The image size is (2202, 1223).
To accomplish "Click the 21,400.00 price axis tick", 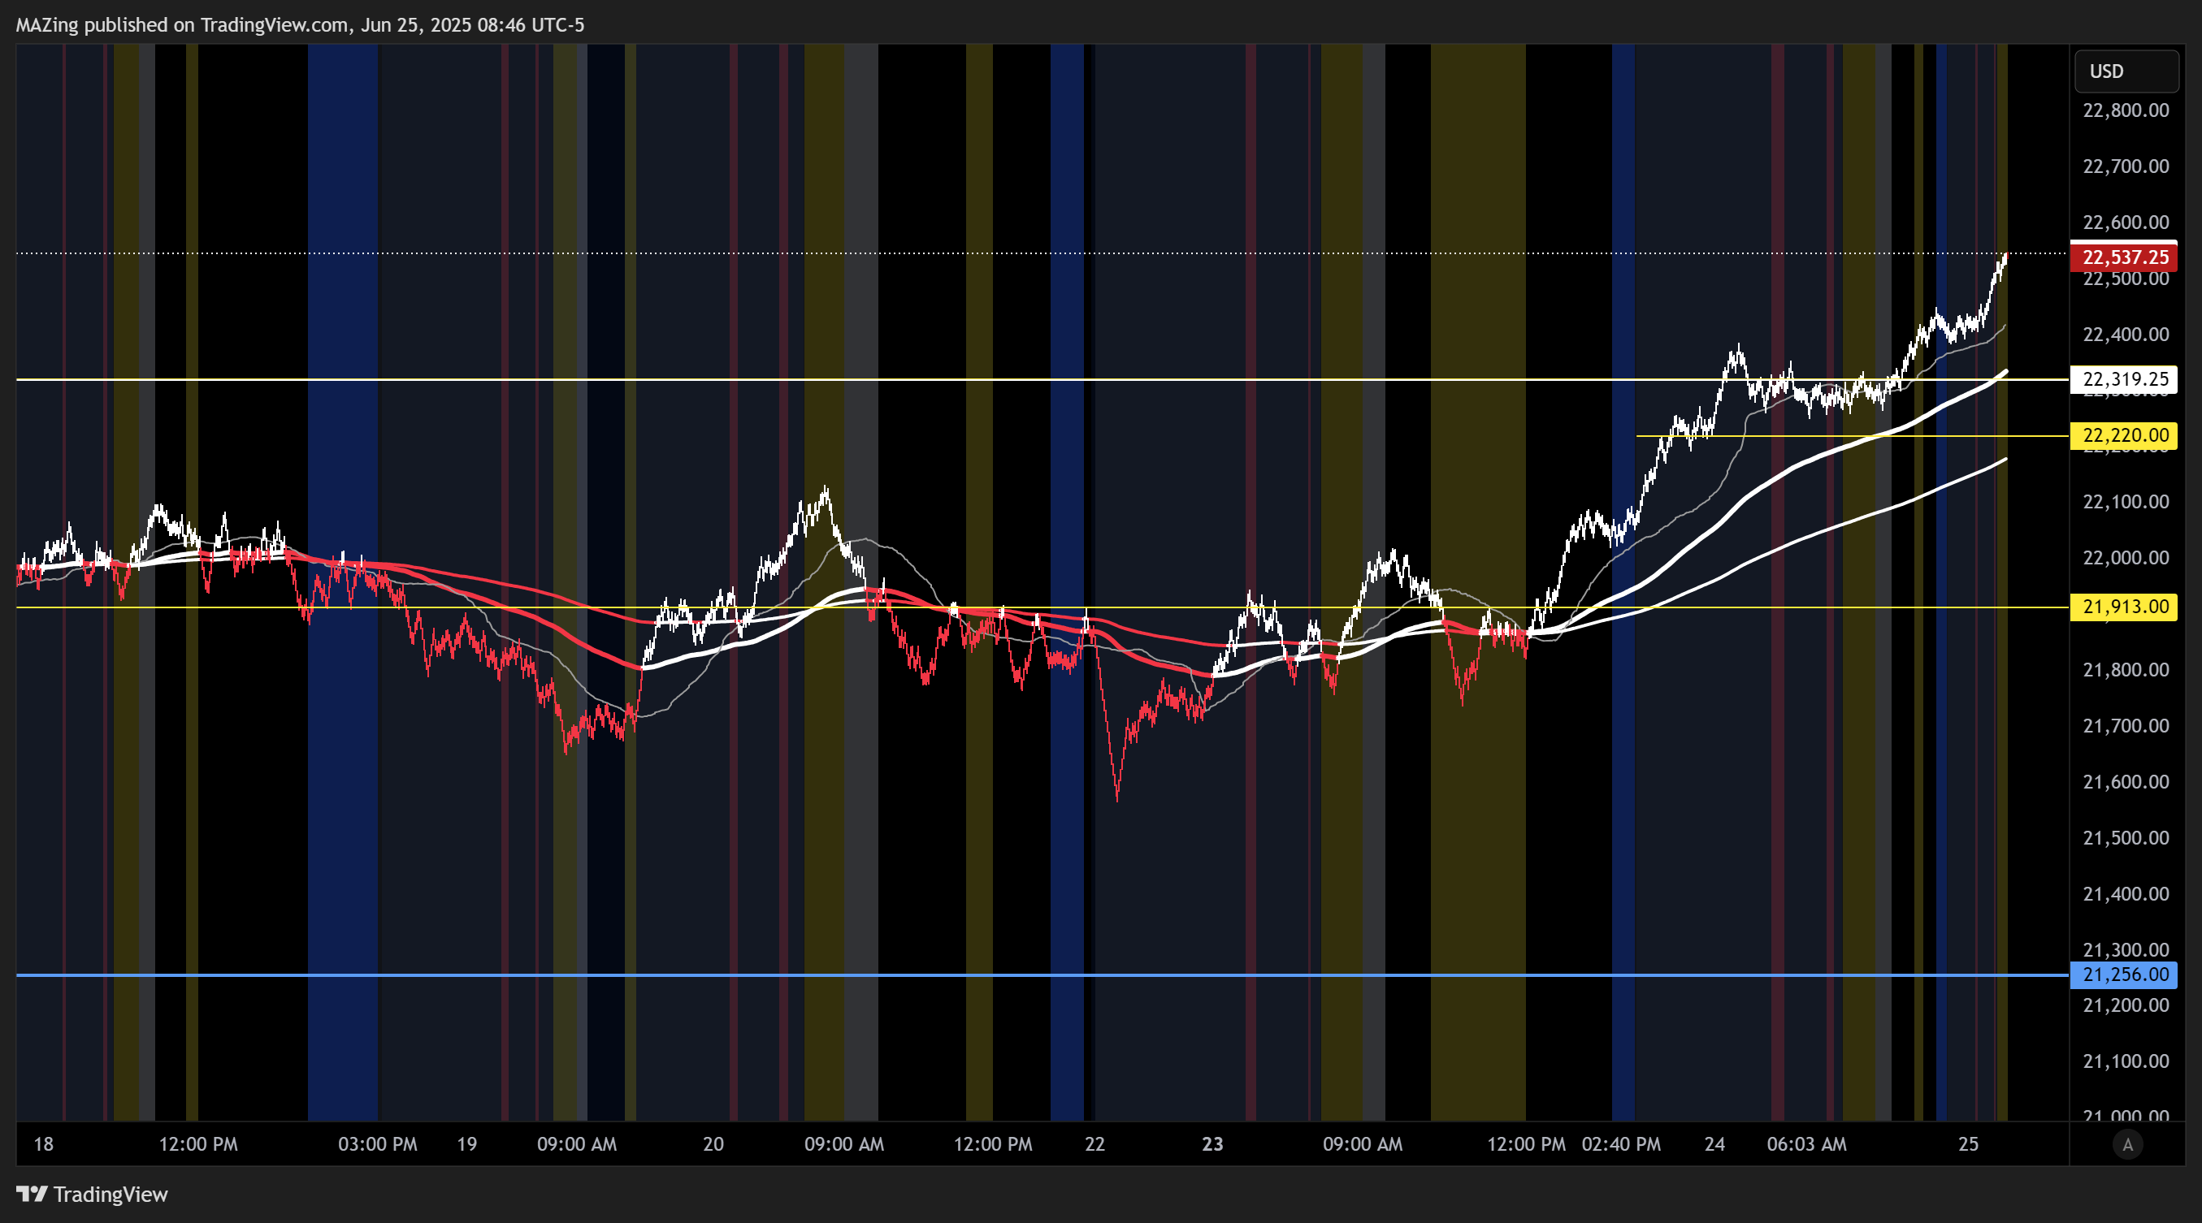I will tap(2126, 895).
